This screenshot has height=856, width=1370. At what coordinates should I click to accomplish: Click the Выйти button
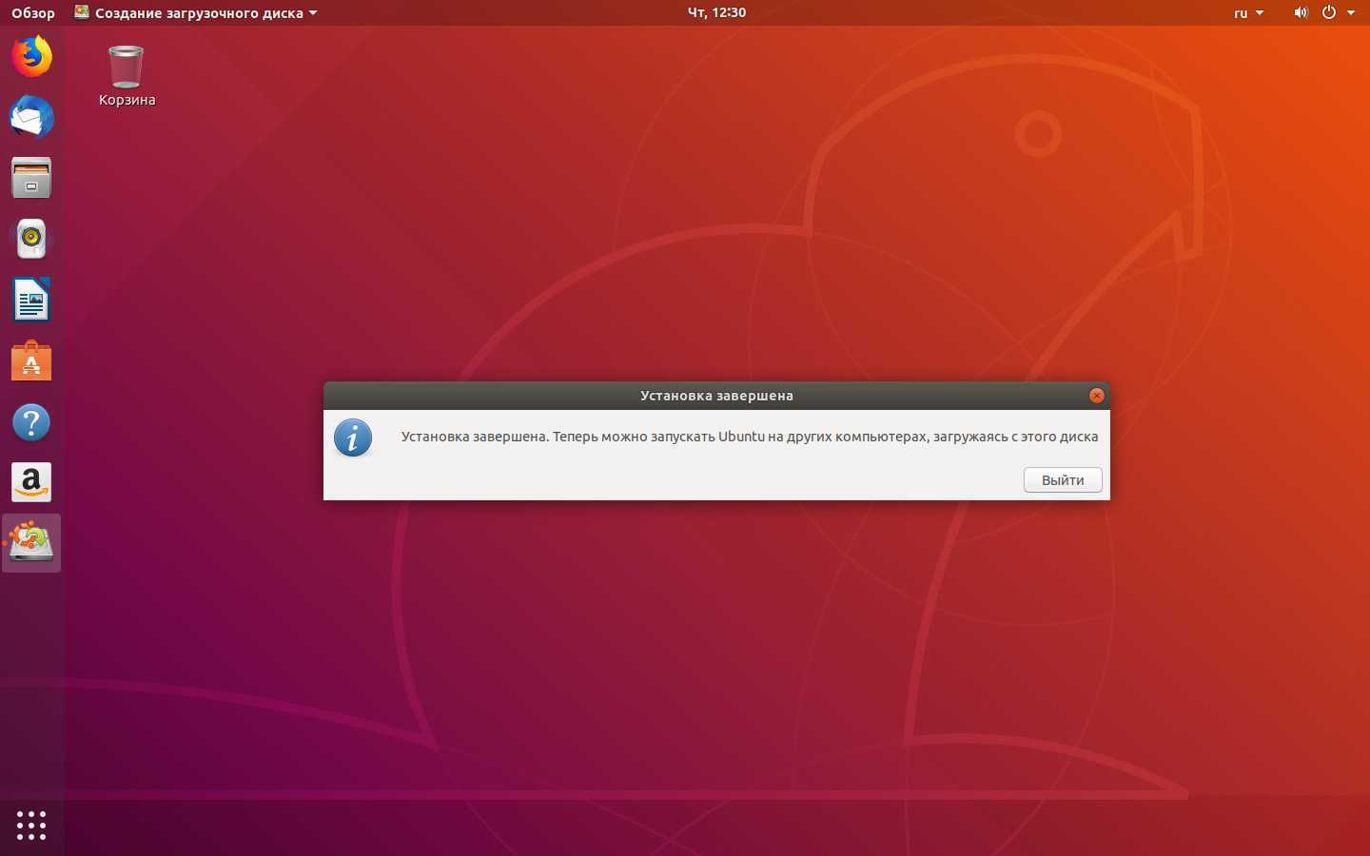click(1063, 480)
